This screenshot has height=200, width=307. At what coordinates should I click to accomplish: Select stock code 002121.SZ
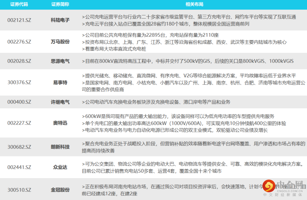click(x=19, y=20)
